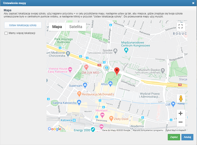Image resolution: width=197 pixels, height=145 pixels.
Task: Save settings with Zapisz button
Action: click(x=174, y=137)
